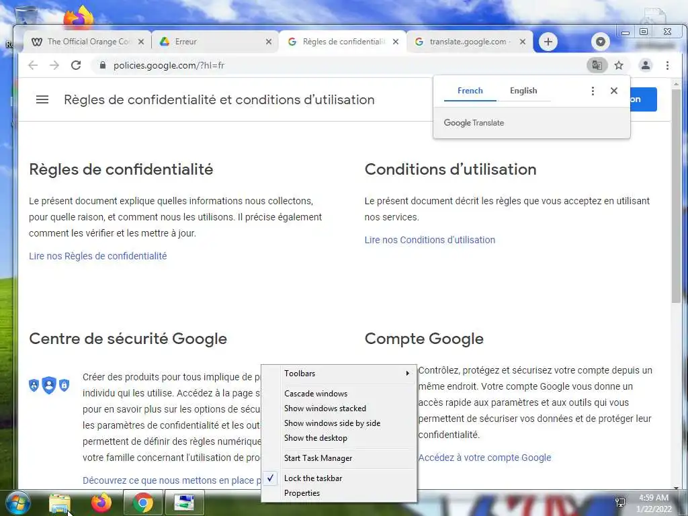Select Show the desktop
This screenshot has width=688, height=516.
[339, 438]
